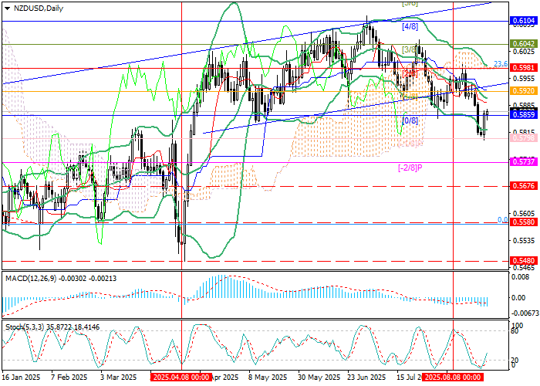
Task: Click the 7 Feb 2025 date label
Action: pos(69,377)
